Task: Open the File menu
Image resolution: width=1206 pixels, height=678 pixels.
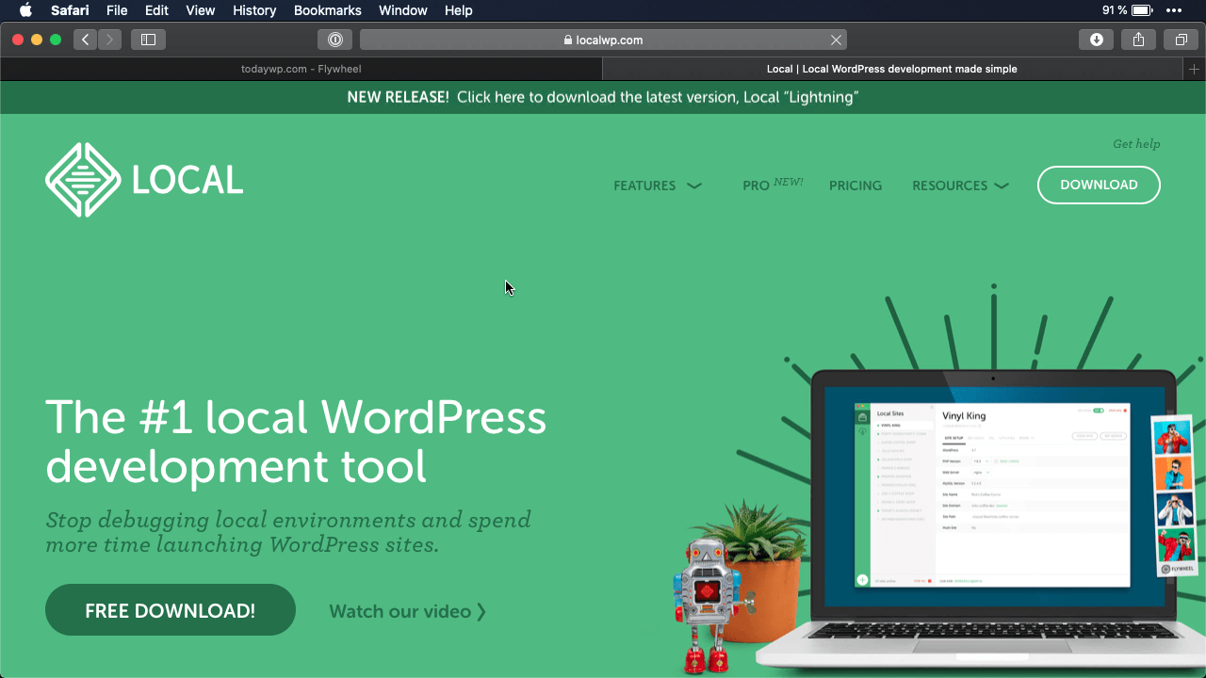Action: pyautogui.click(x=117, y=10)
